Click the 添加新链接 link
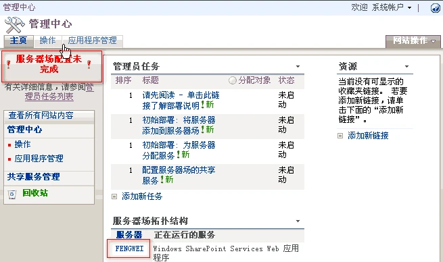This screenshot has width=443, height=262. click(368, 136)
